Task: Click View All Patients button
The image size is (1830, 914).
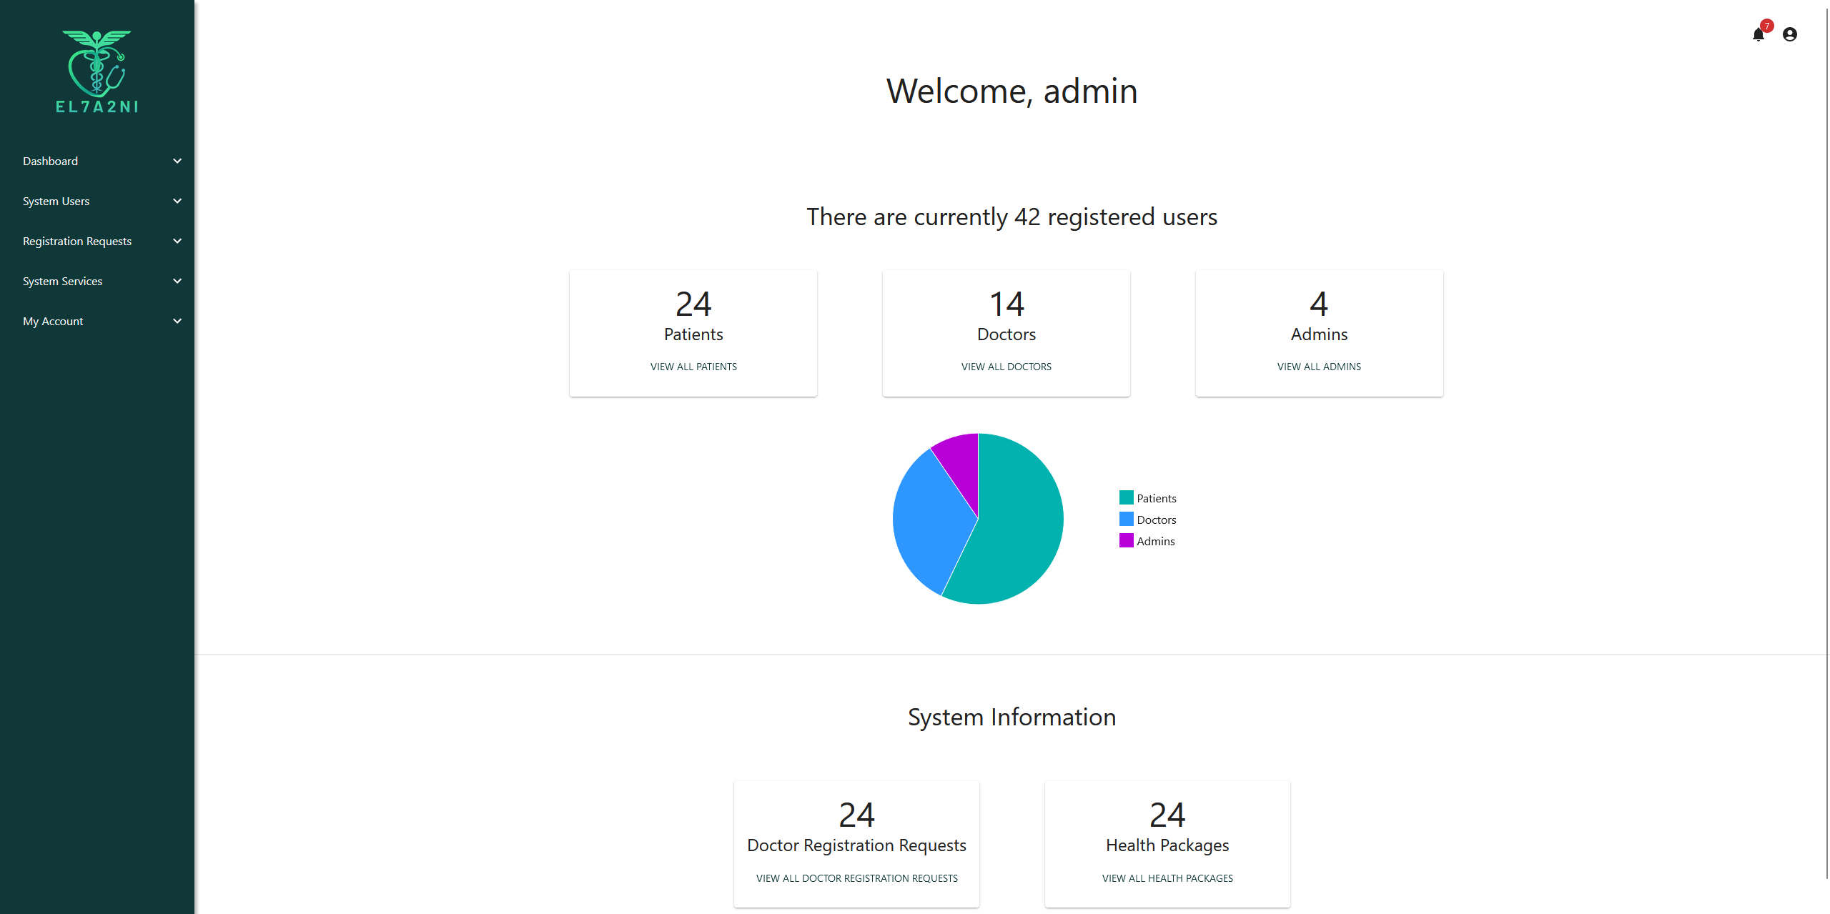Action: point(693,367)
